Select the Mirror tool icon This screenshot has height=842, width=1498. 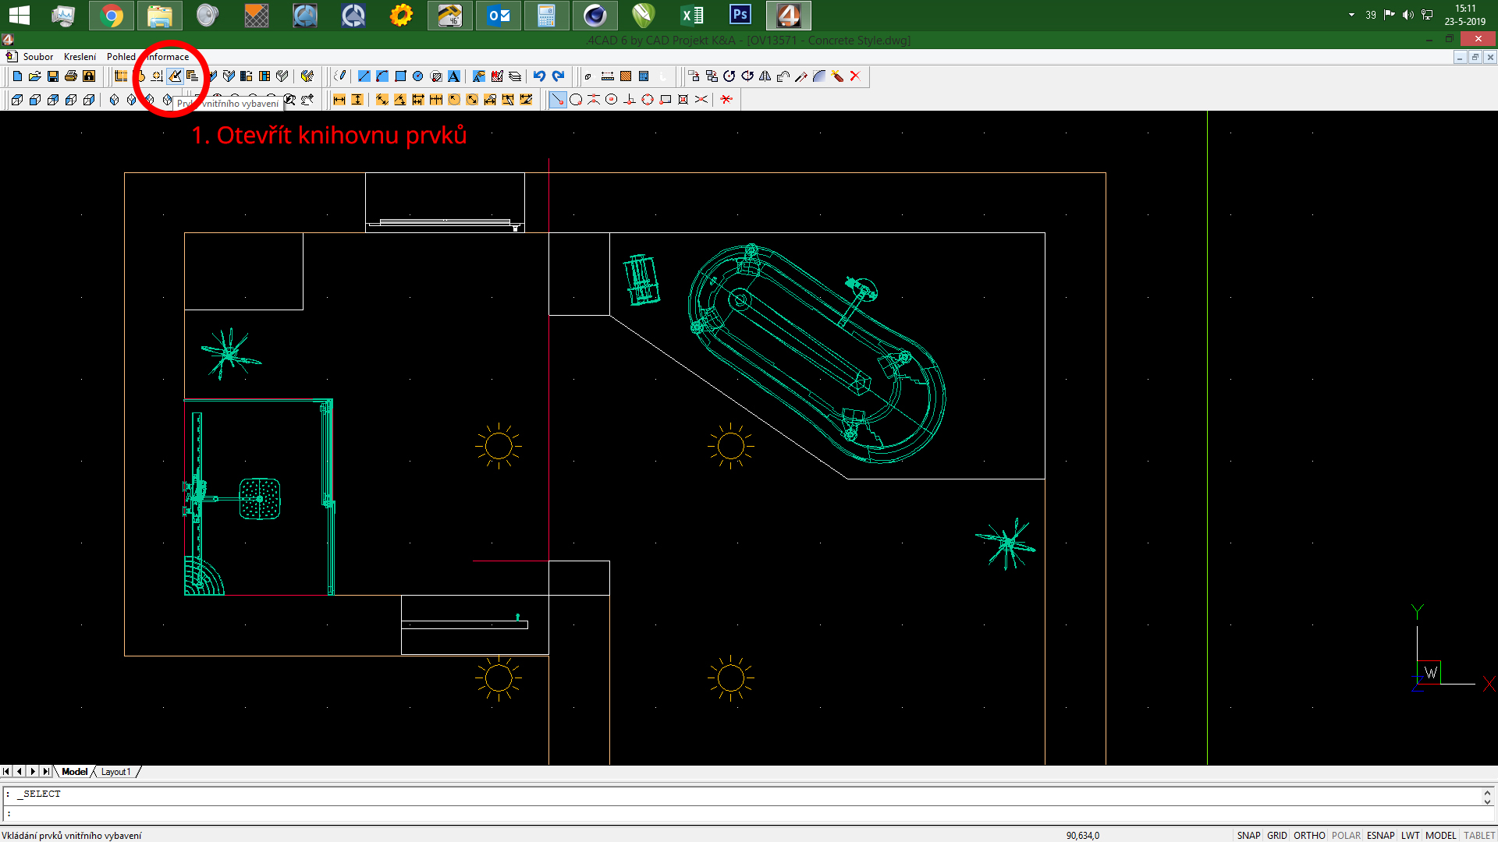point(765,76)
